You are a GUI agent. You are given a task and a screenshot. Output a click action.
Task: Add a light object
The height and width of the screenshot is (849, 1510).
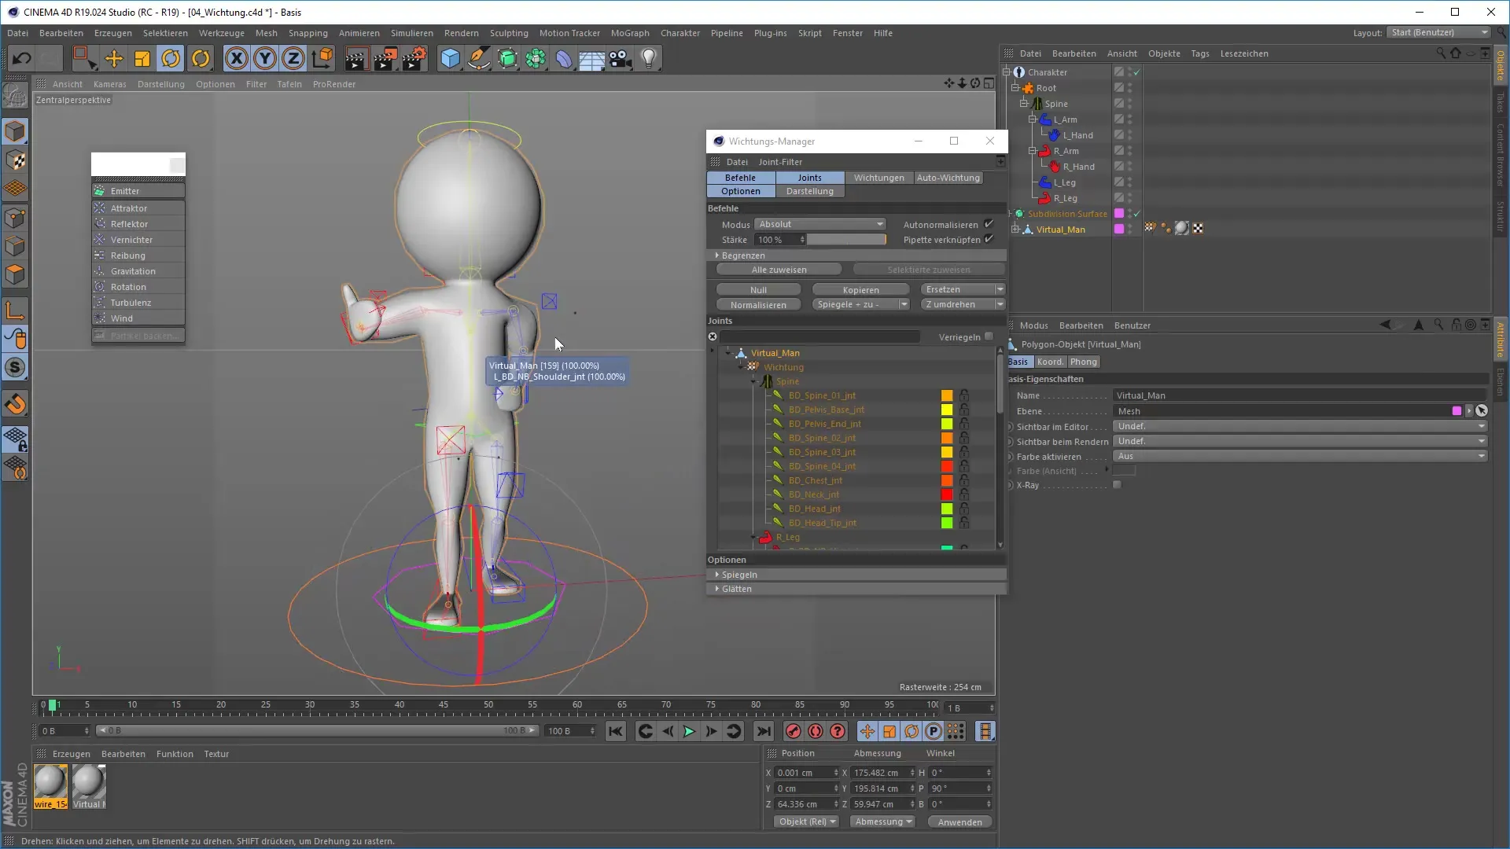pyautogui.click(x=649, y=58)
